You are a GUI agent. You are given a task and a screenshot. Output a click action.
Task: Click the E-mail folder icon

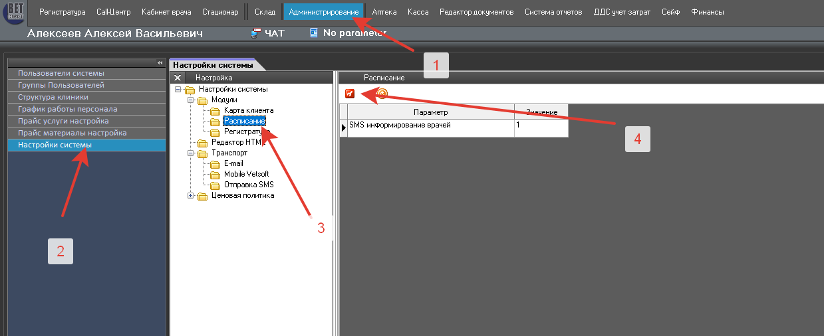(215, 164)
